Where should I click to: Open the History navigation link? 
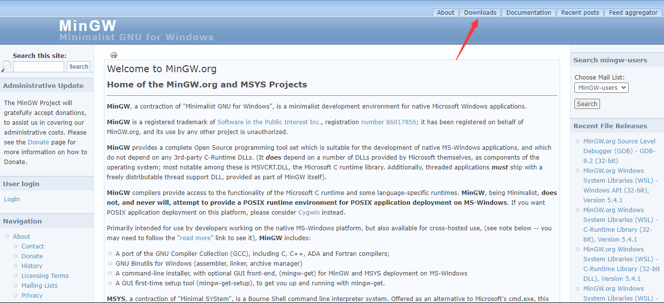(32, 266)
